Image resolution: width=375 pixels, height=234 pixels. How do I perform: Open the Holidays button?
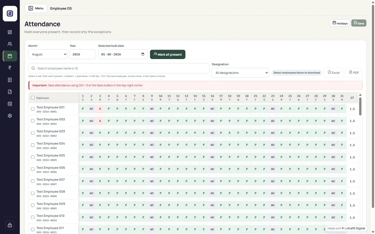pos(340,23)
